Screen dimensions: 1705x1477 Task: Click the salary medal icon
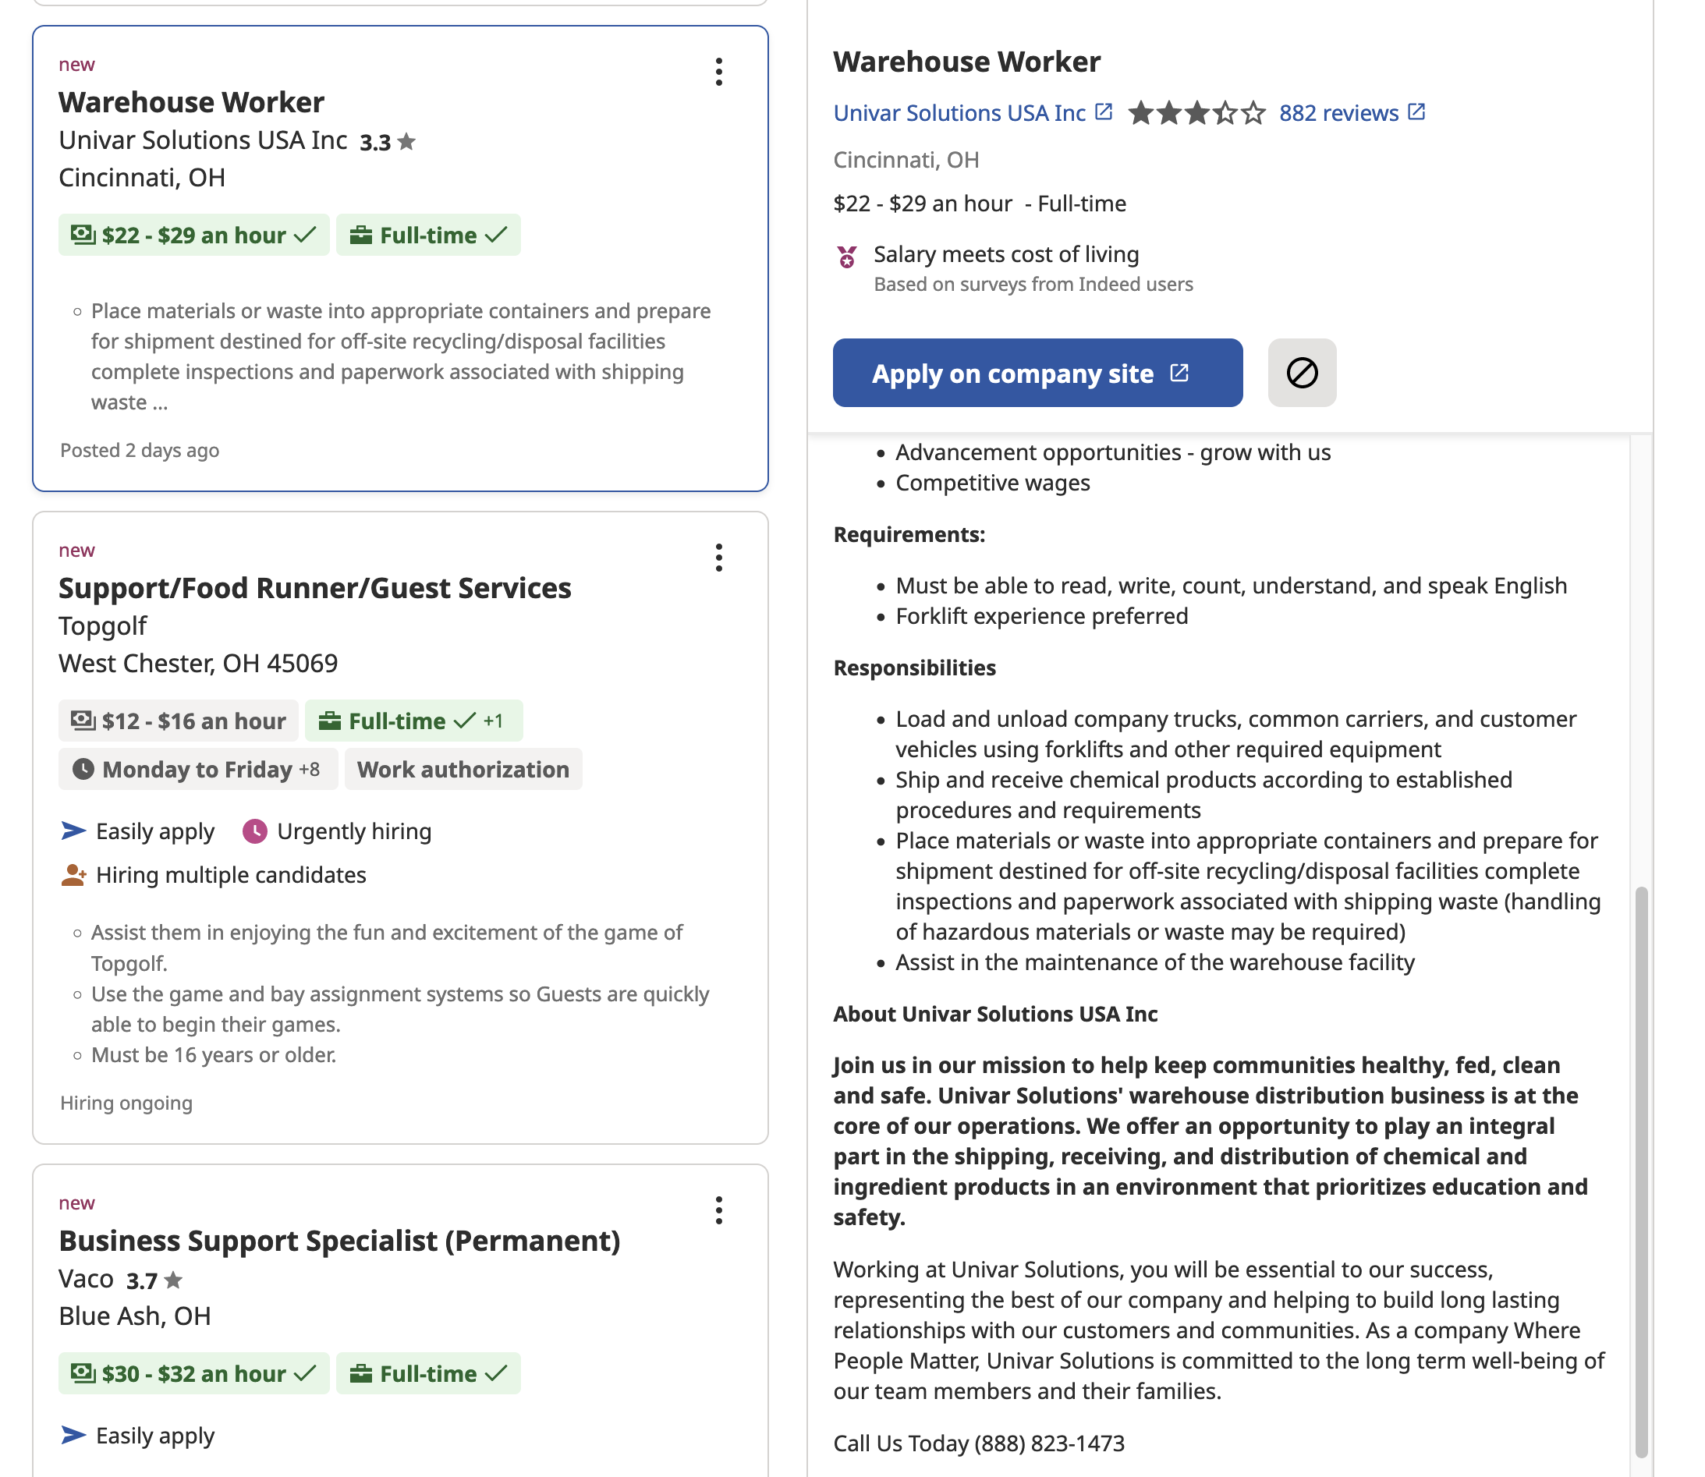(x=847, y=257)
